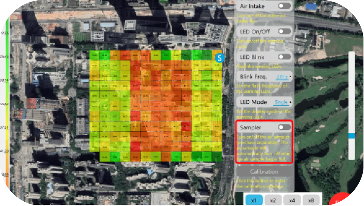Select the x4 playback speed

click(292, 200)
